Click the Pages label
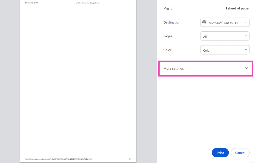Viewport: 255px width, 163px height. click(167, 36)
